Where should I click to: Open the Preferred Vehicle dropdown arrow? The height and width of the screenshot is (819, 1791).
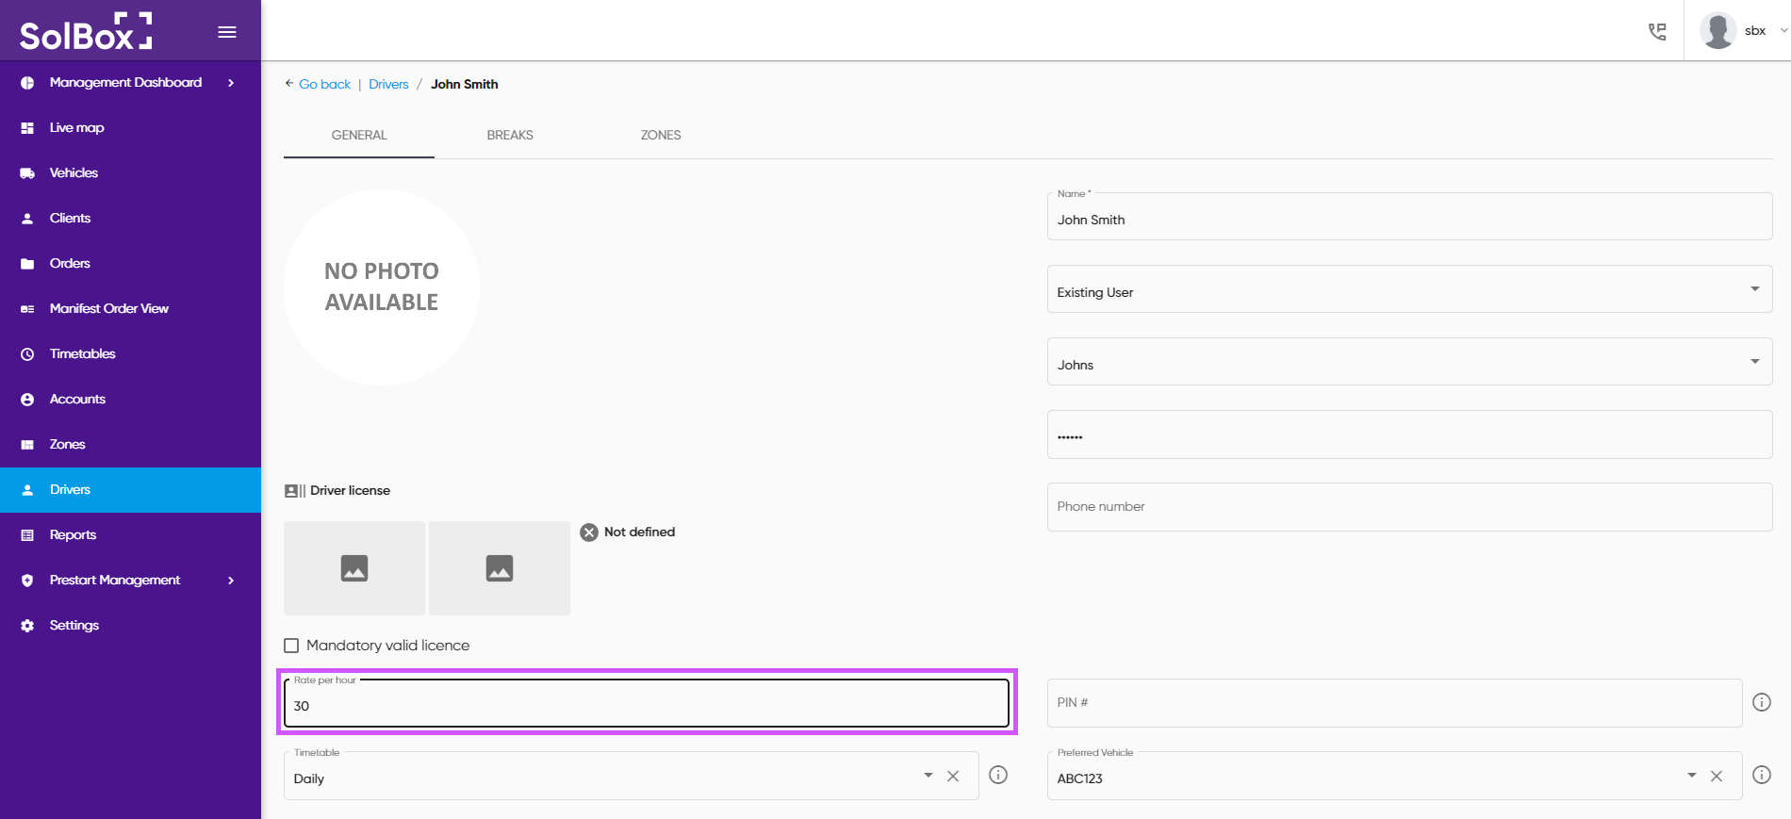pos(1691,776)
